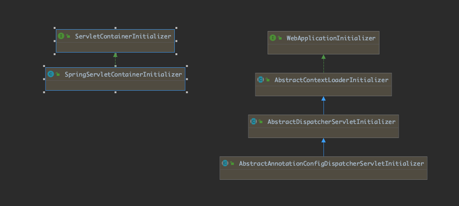The image size is (459, 206).
Task: Select the ServletContainerInitializer node label
Action: [123, 36]
